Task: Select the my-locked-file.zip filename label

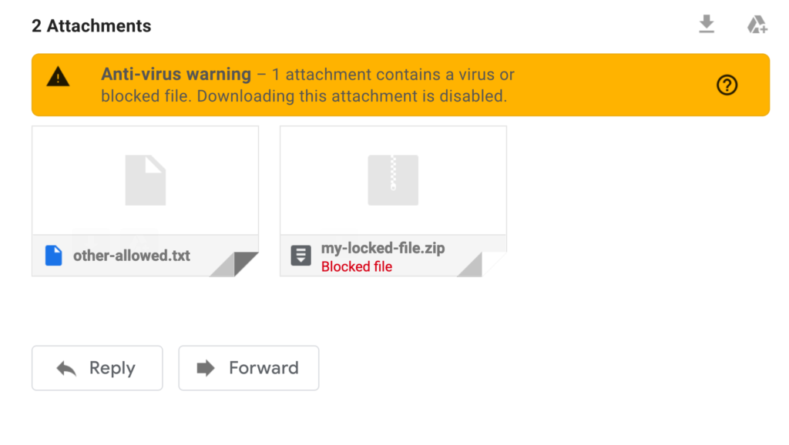Action: pyautogui.click(x=383, y=248)
